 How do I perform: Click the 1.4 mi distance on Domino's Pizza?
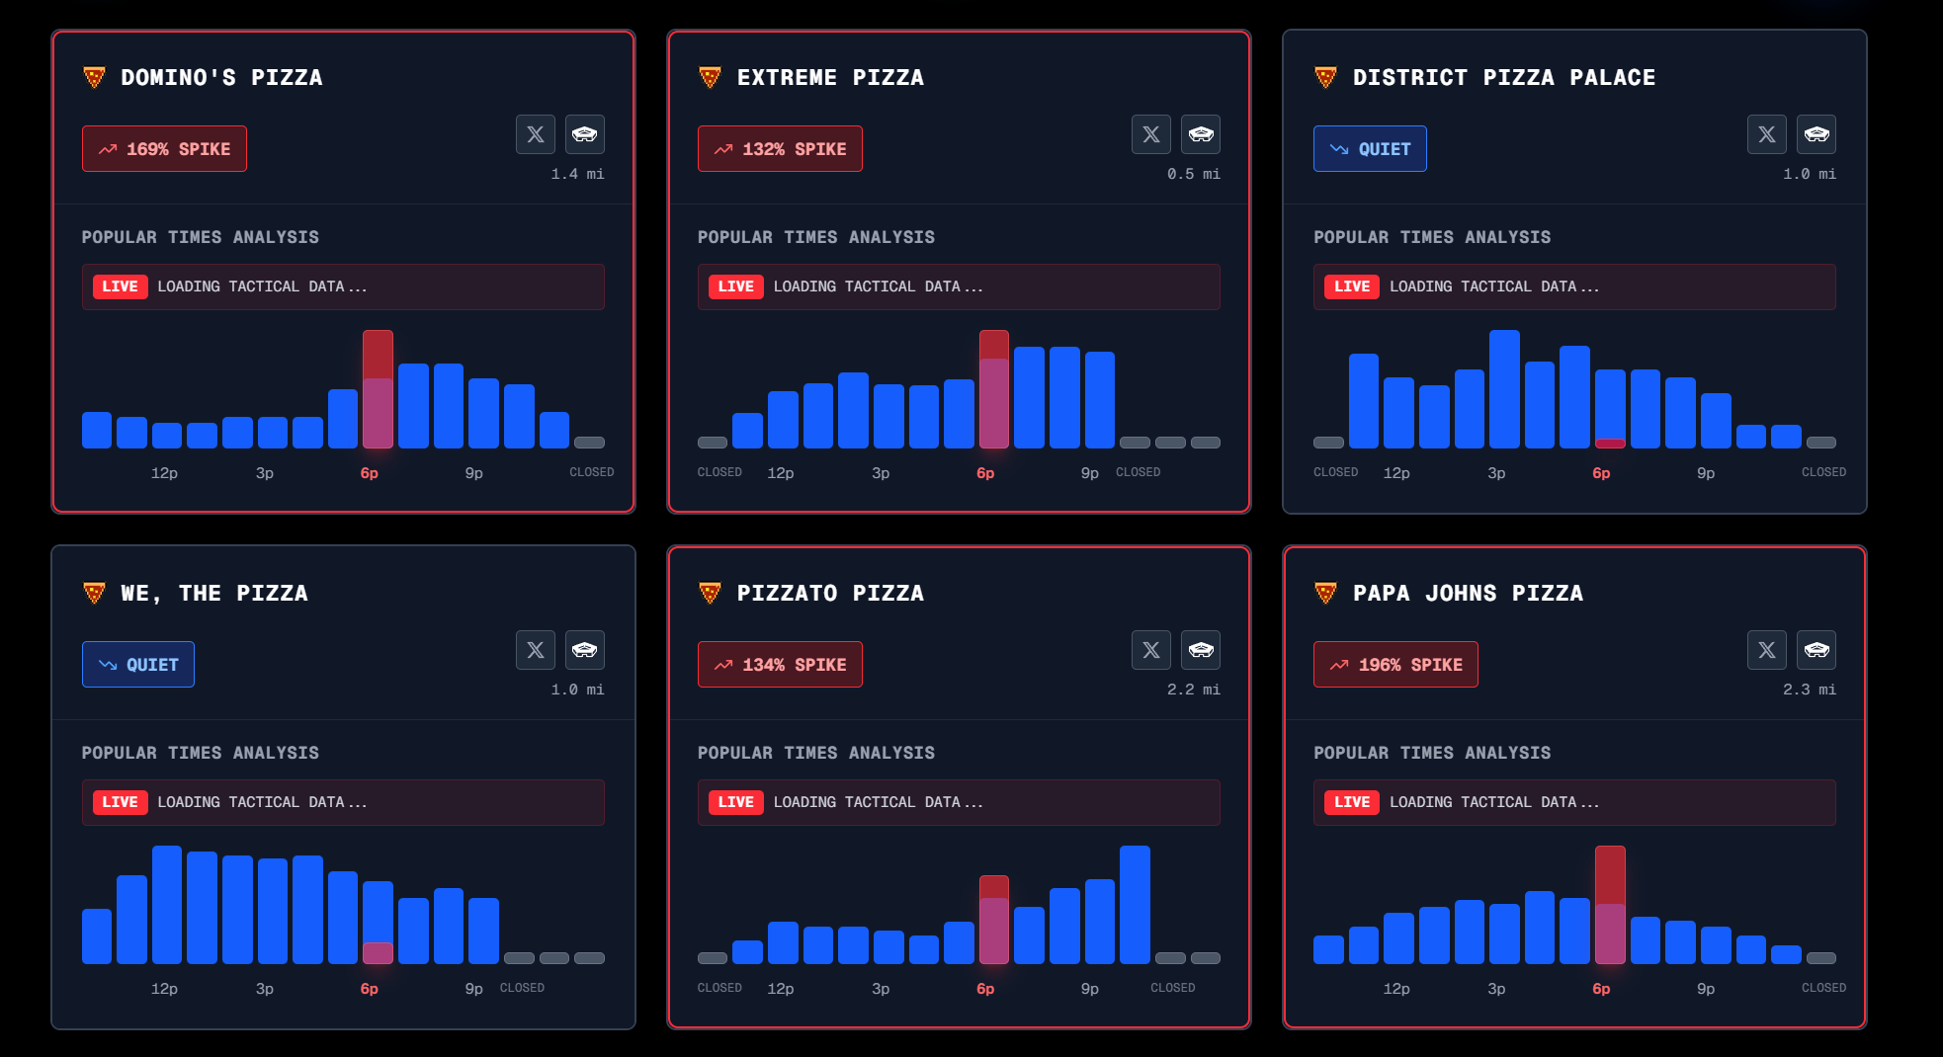tap(578, 174)
